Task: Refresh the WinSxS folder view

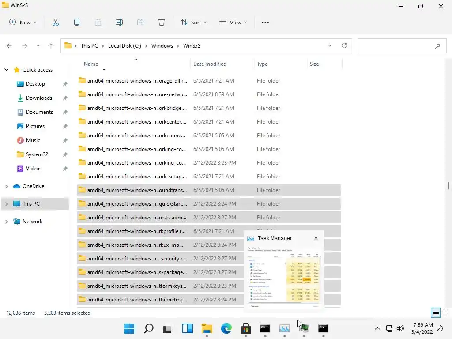Action: click(x=344, y=45)
